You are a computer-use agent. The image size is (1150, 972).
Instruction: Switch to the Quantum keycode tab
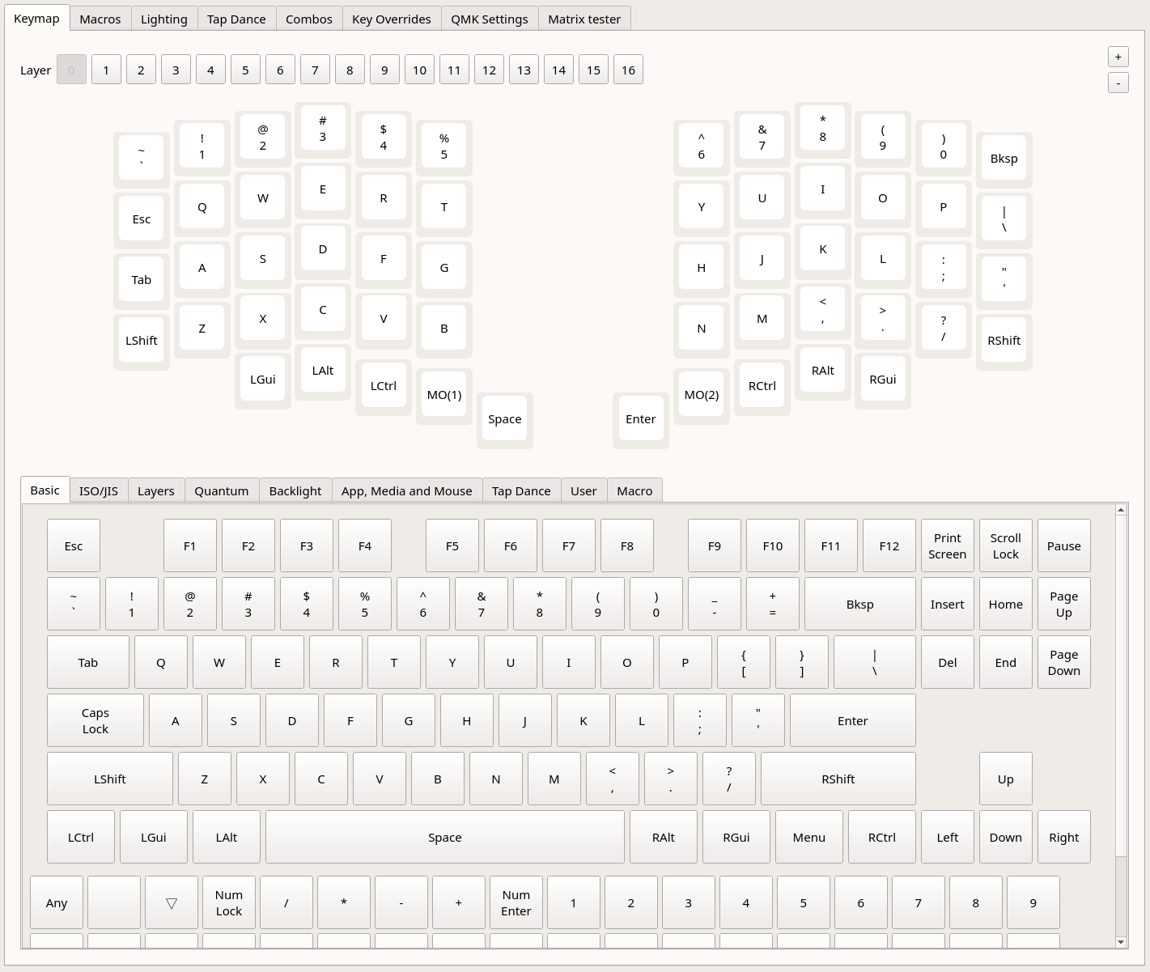pyautogui.click(x=221, y=491)
